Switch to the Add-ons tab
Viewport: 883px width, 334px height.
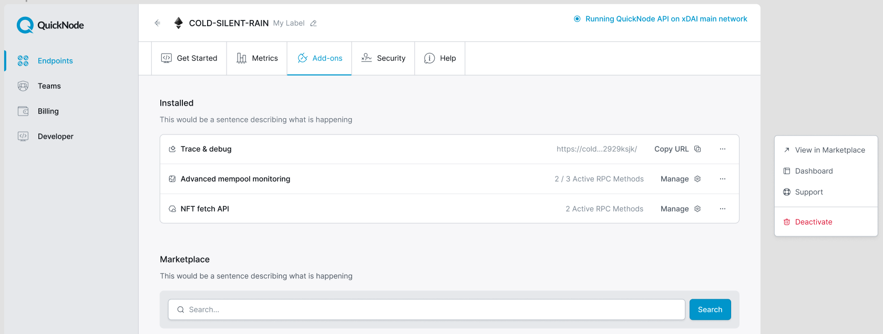[x=320, y=58]
